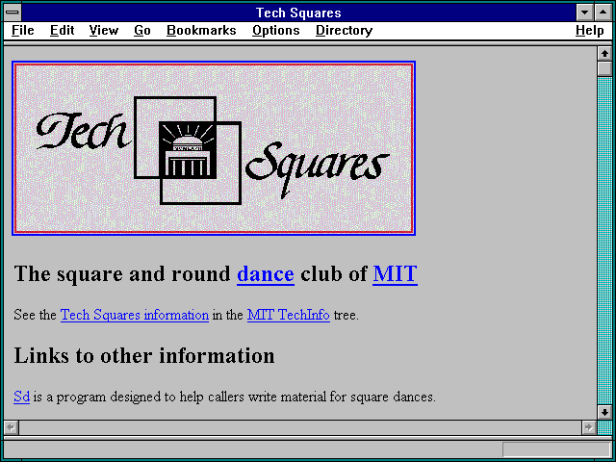The image size is (616, 462).
Task: Open the window control menu box
Action: pyautogui.click(x=13, y=13)
